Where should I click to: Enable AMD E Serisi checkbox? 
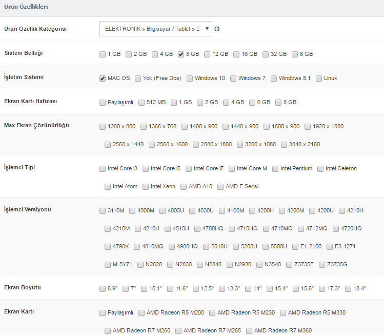(x=220, y=187)
